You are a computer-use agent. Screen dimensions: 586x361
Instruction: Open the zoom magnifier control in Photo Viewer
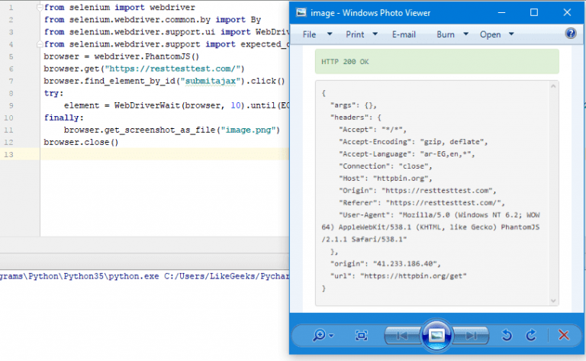pos(319,335)
